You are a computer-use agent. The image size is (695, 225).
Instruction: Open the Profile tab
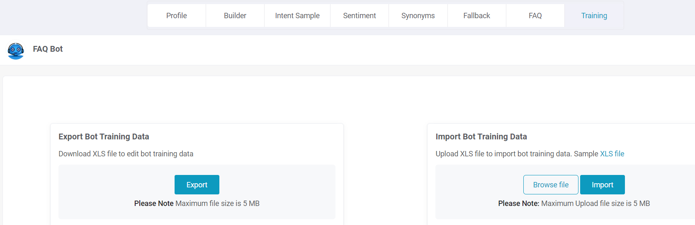177,16
